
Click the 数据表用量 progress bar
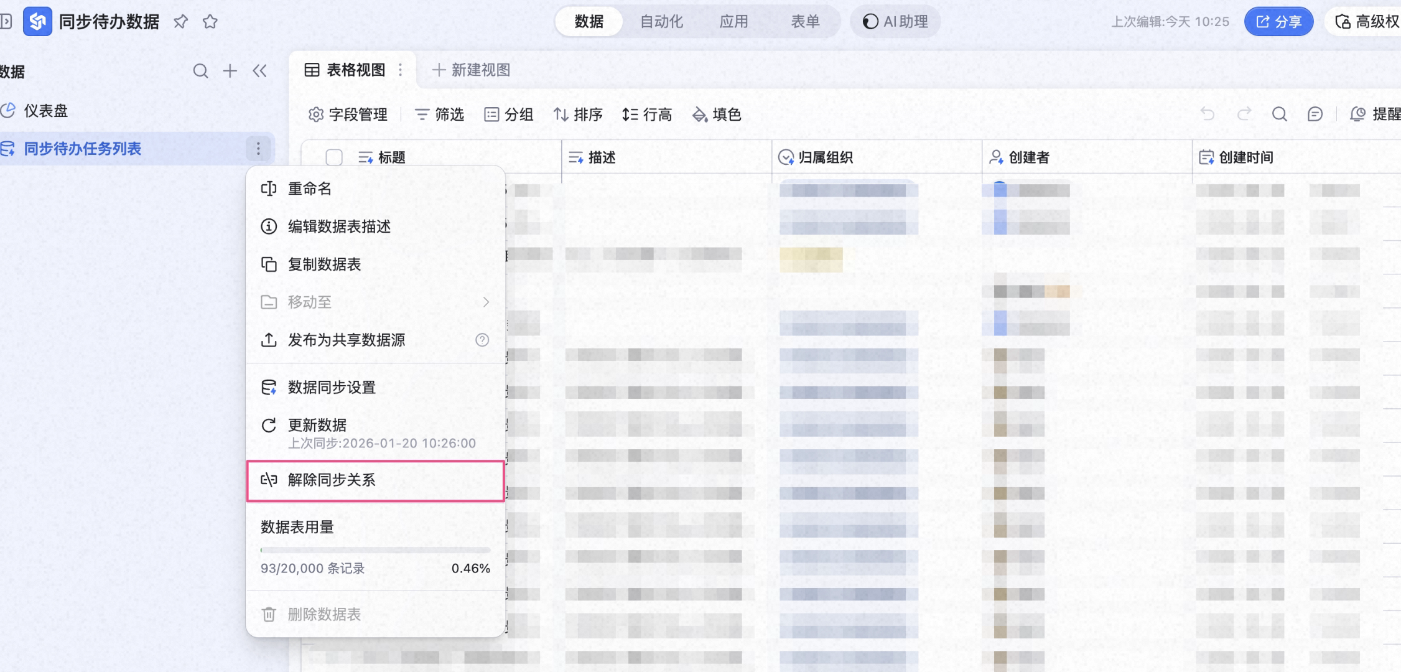pyautogui.click(x=375, y=550)
